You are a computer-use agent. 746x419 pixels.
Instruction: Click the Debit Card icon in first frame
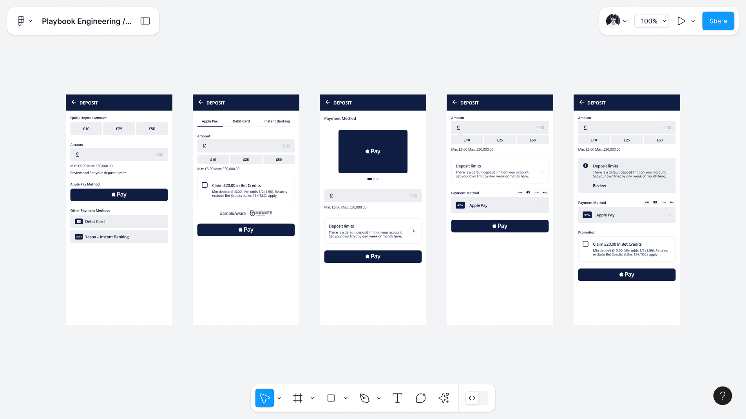pos(79,221)
